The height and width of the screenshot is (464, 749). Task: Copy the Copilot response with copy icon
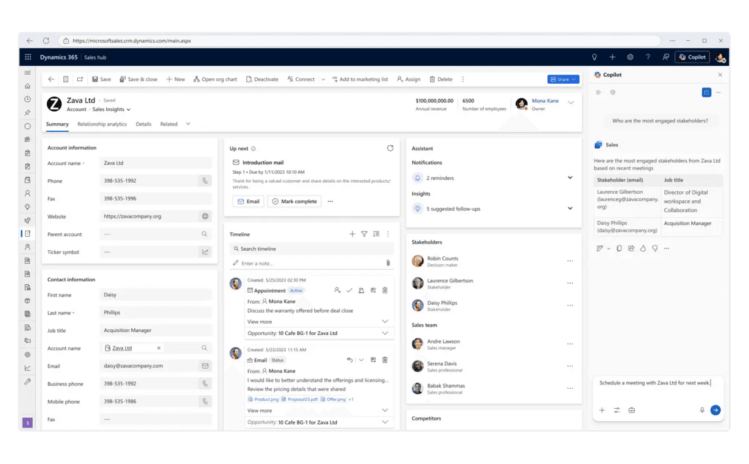pyautogui.click(x=619, y=248)
